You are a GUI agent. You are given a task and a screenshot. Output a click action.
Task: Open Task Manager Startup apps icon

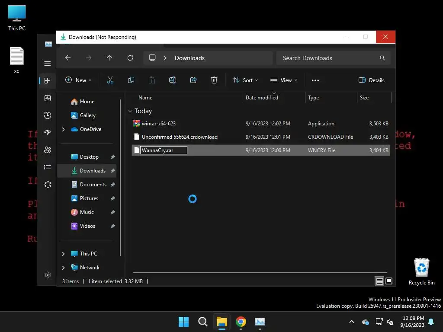click(48, 132)
